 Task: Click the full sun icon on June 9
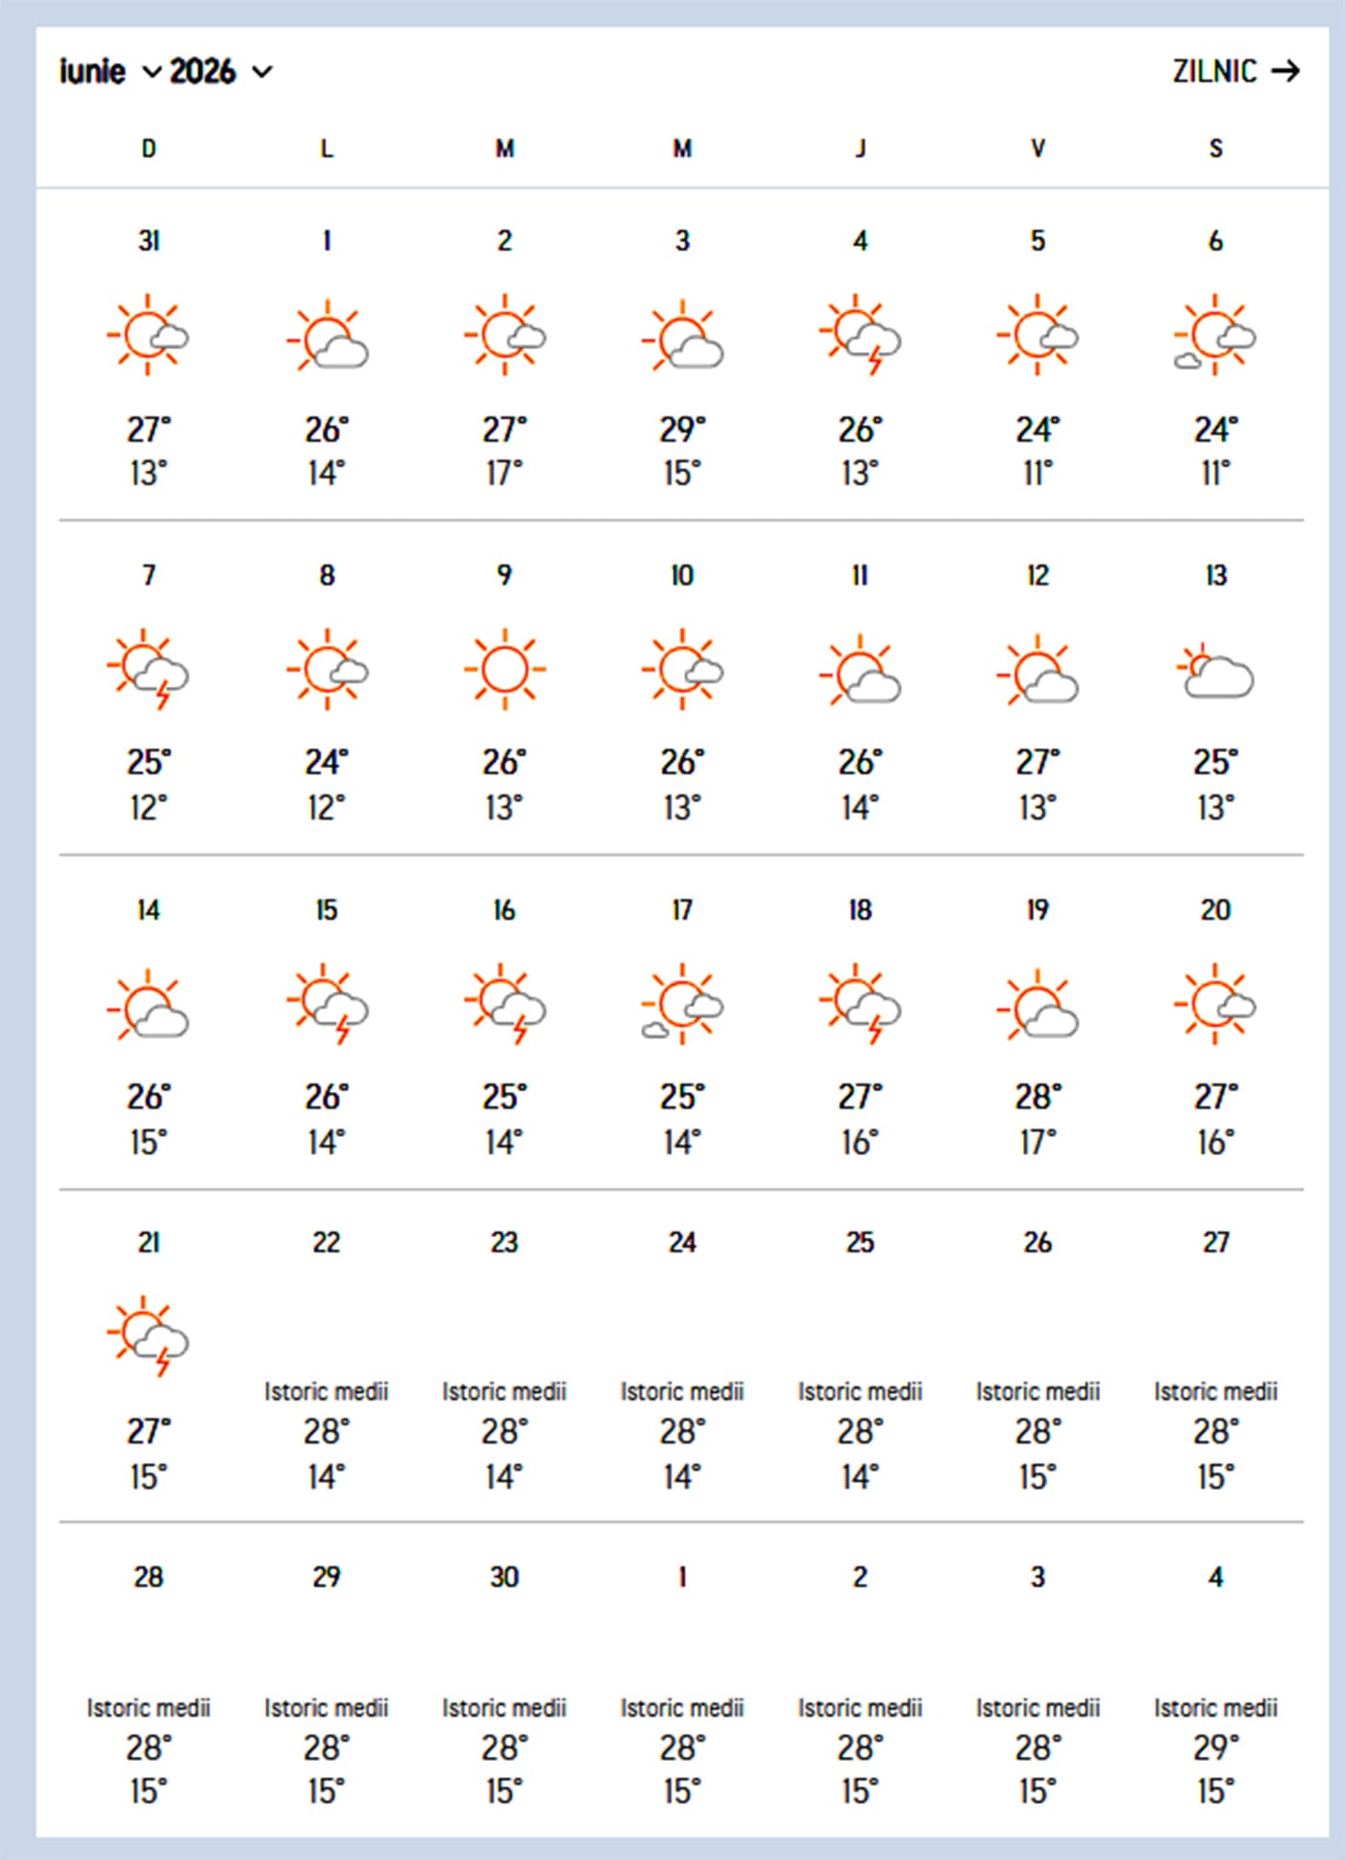point(503,668)
